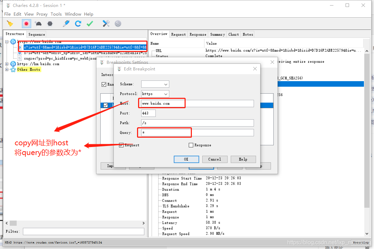Uncheck the breakpoint row checkbox in list

point(106,105)
